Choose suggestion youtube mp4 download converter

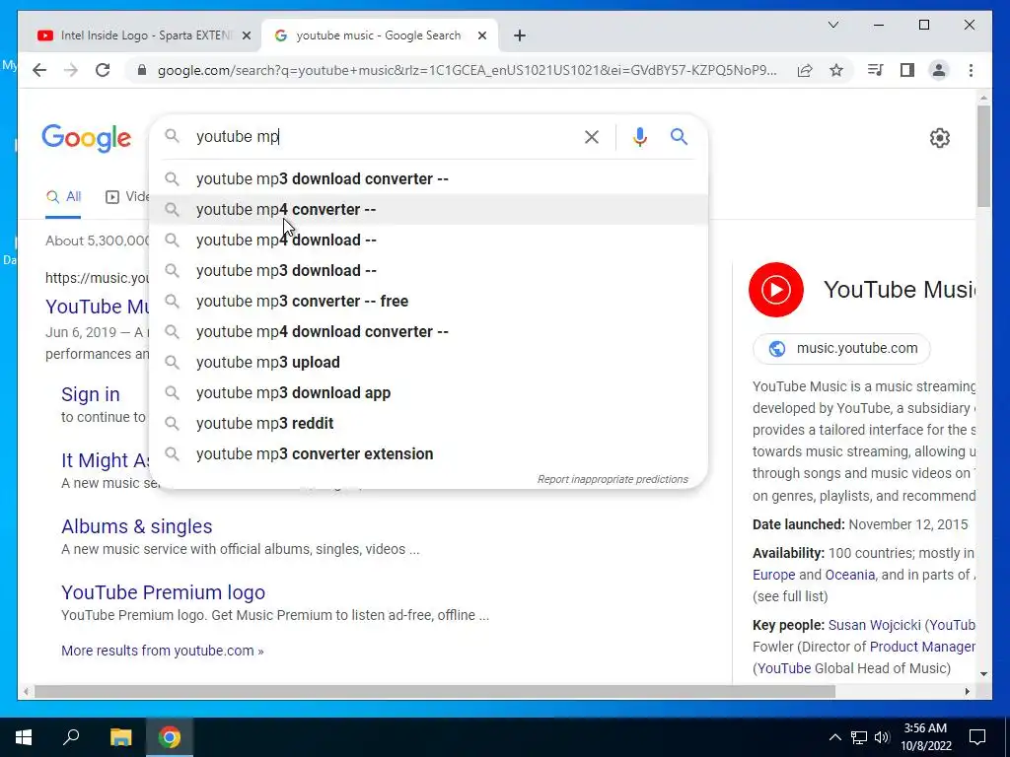click(428, 331)
